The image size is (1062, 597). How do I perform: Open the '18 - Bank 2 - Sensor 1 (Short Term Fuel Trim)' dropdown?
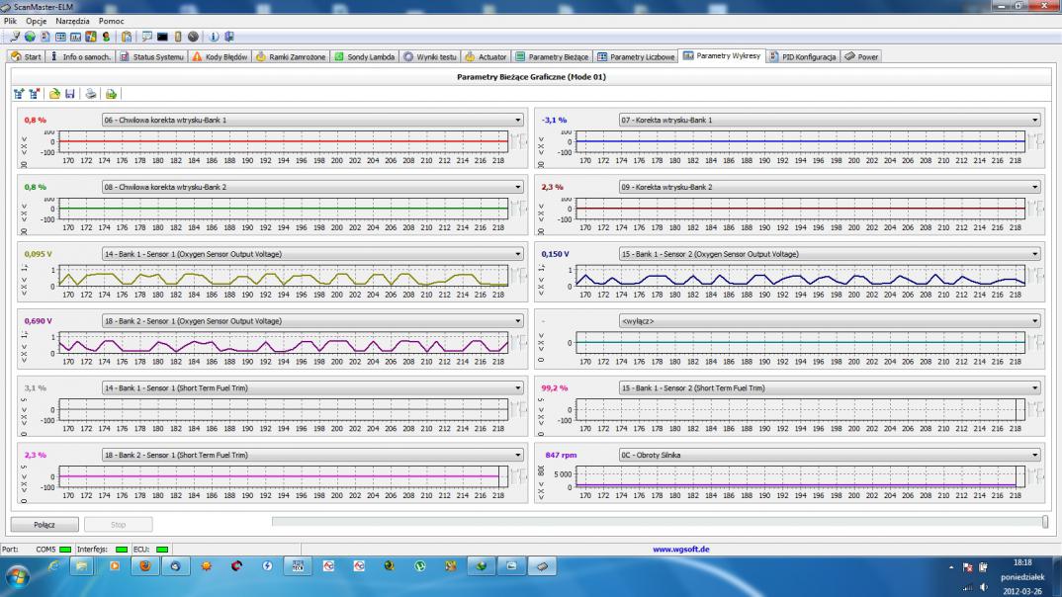312,455
